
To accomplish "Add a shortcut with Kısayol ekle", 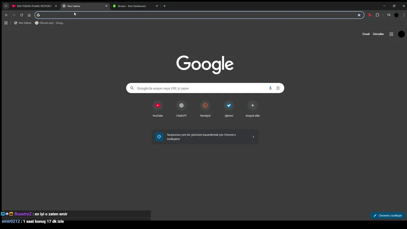I will pos(253,109).
